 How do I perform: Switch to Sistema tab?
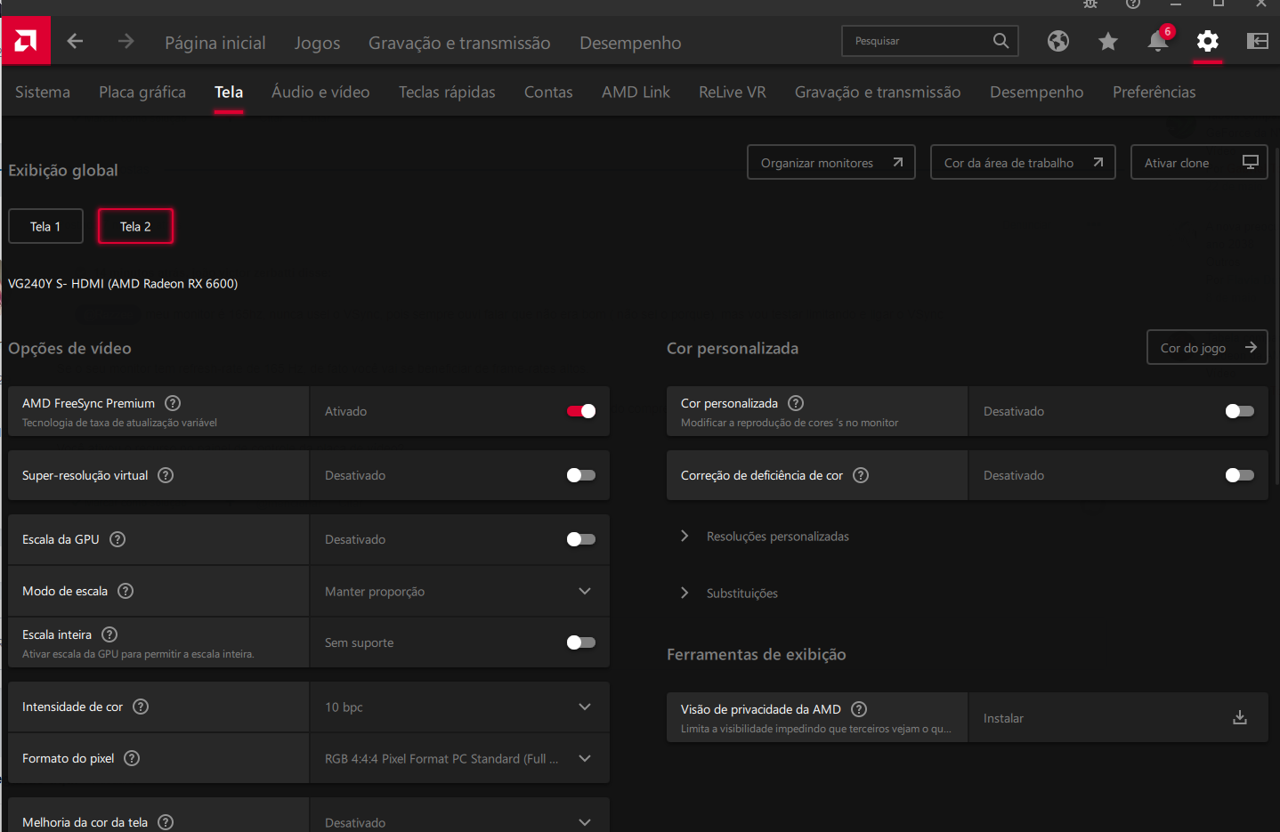pos(43,92)
